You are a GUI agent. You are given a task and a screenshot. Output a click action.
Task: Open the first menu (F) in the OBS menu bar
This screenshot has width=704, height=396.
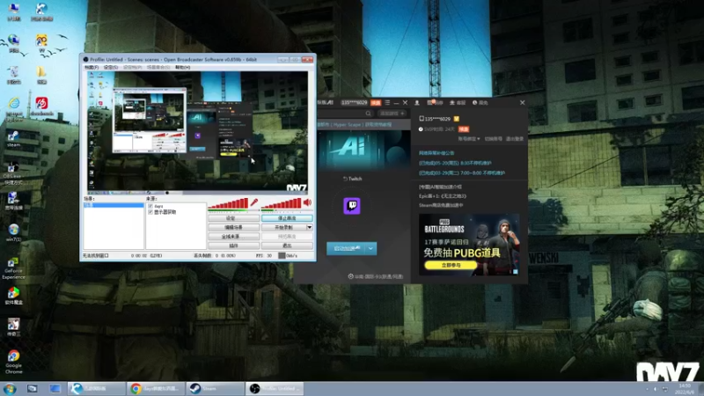coord(92,68)
